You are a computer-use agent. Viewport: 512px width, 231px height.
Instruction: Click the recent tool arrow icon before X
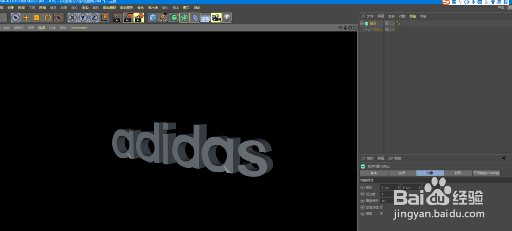tap(59, 18)
